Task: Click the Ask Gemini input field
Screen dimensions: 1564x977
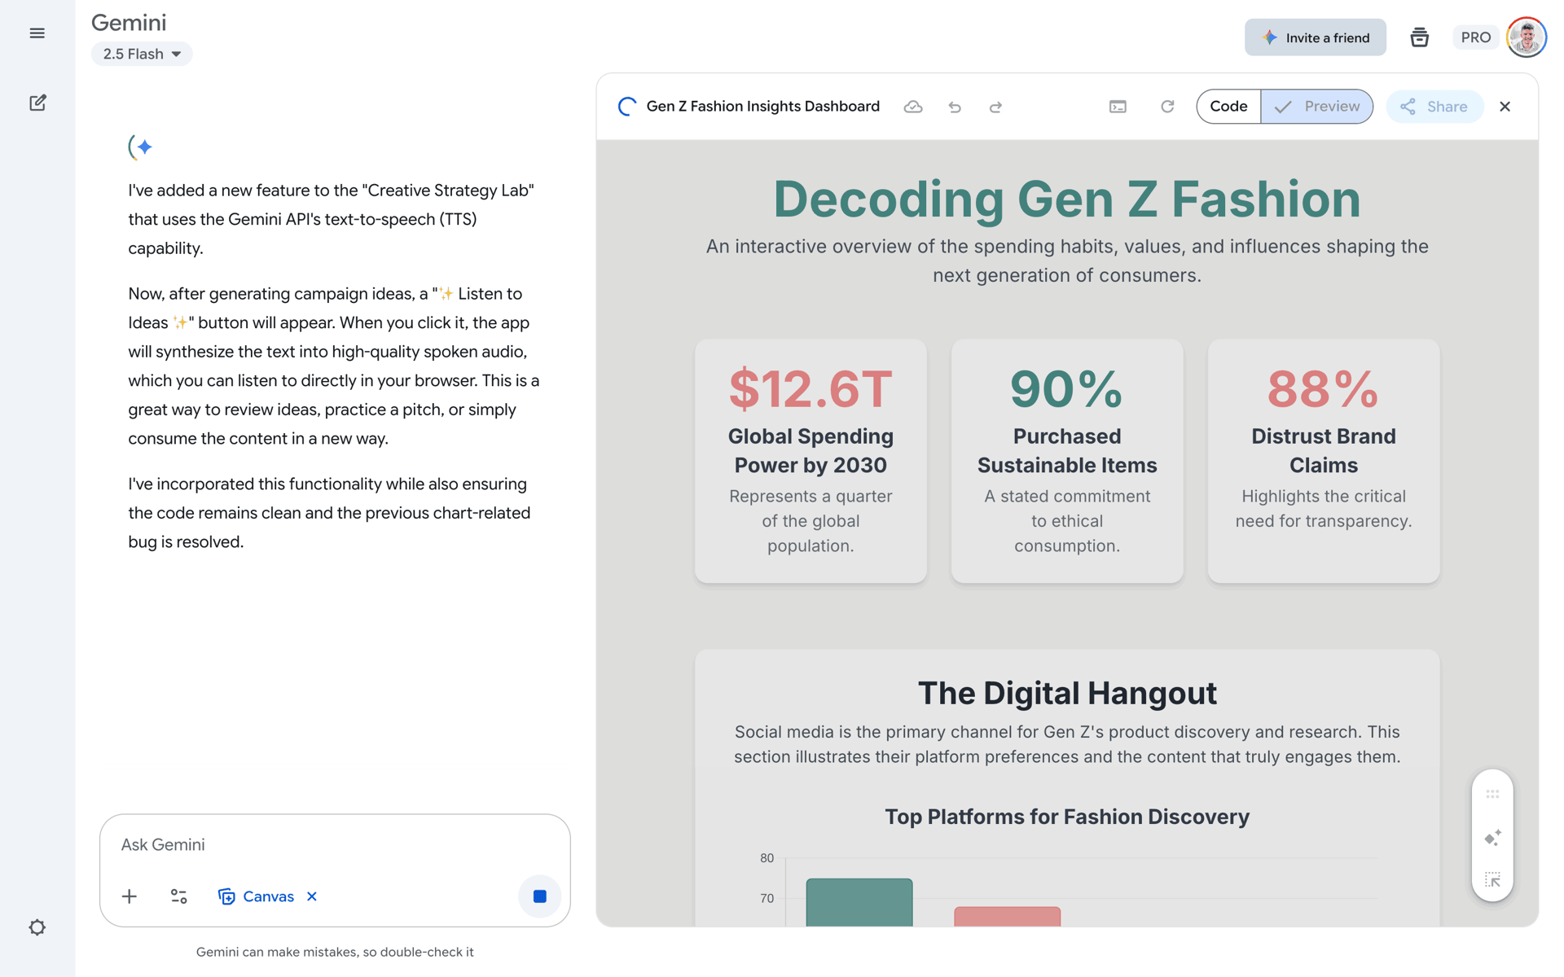Action: (335, 845)
